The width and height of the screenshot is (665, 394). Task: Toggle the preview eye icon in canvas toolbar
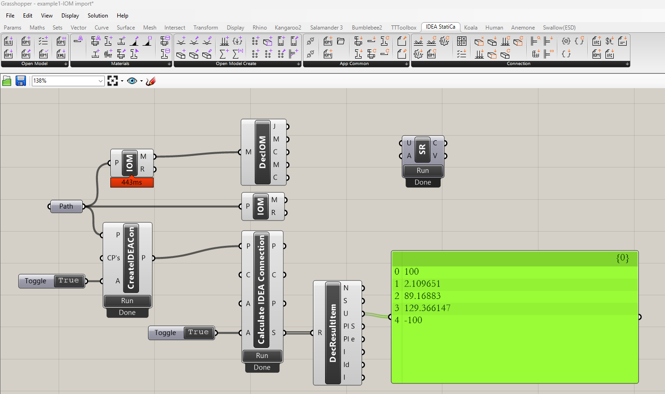[x=133, y=81]
